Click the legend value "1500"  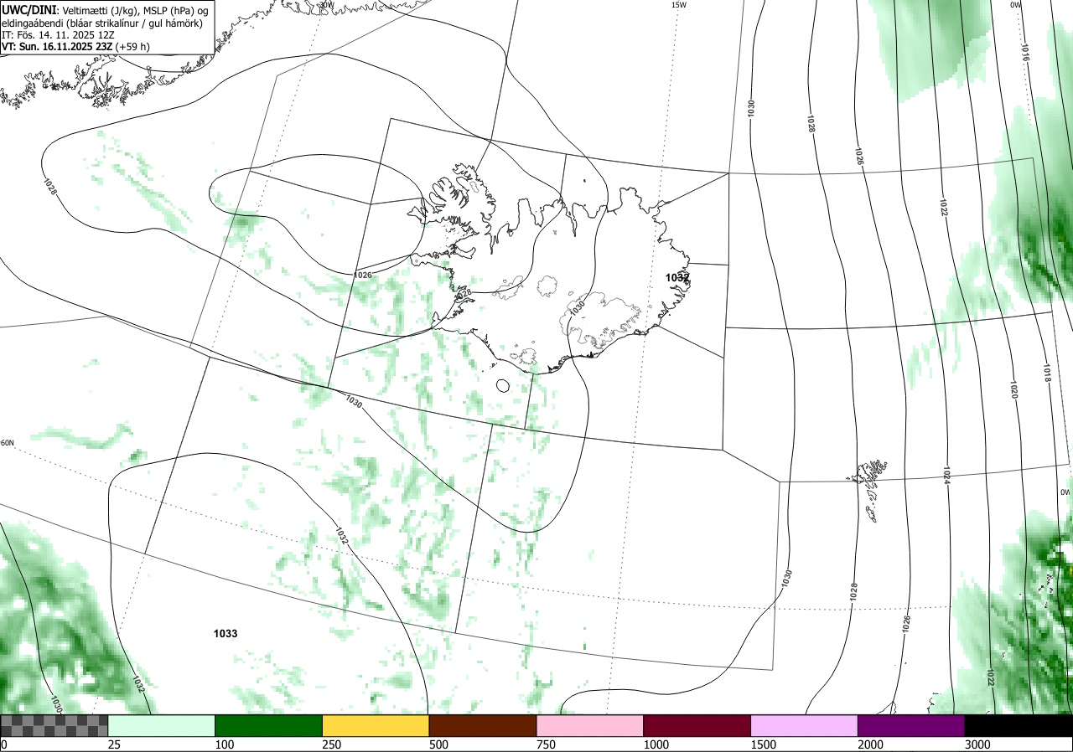pyautogui.click(x=765, y=744)
